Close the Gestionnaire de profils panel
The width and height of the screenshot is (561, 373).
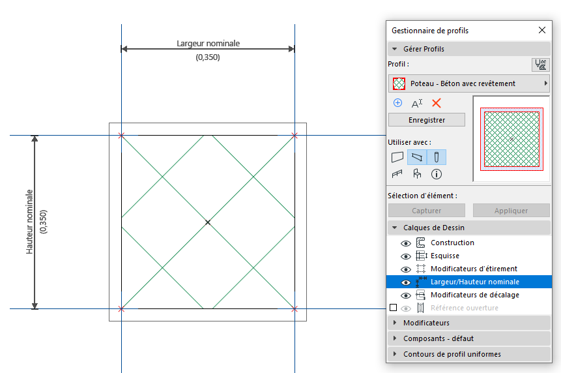point(542,30)
